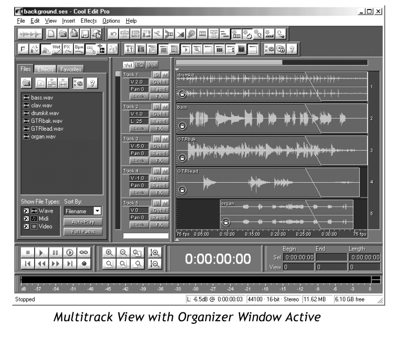Click Track 1 volume V 2.0 field

click(x=139, y=82)
